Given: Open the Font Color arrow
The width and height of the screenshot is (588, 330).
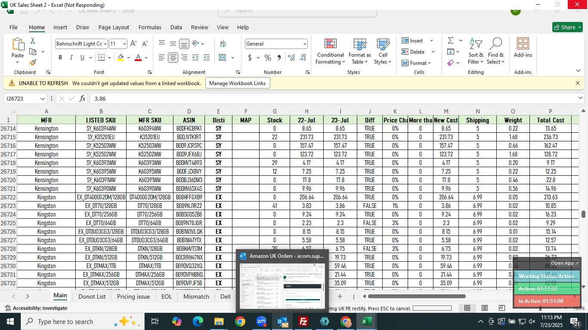Looking at the screenshot, I should pos(146,58).
